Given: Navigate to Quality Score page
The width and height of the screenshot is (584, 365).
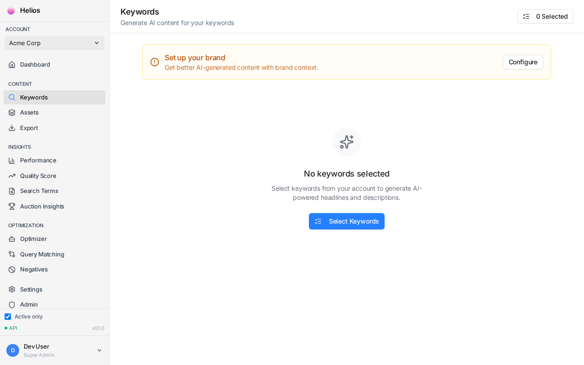Looking at the screenshot, I should 38,176.
